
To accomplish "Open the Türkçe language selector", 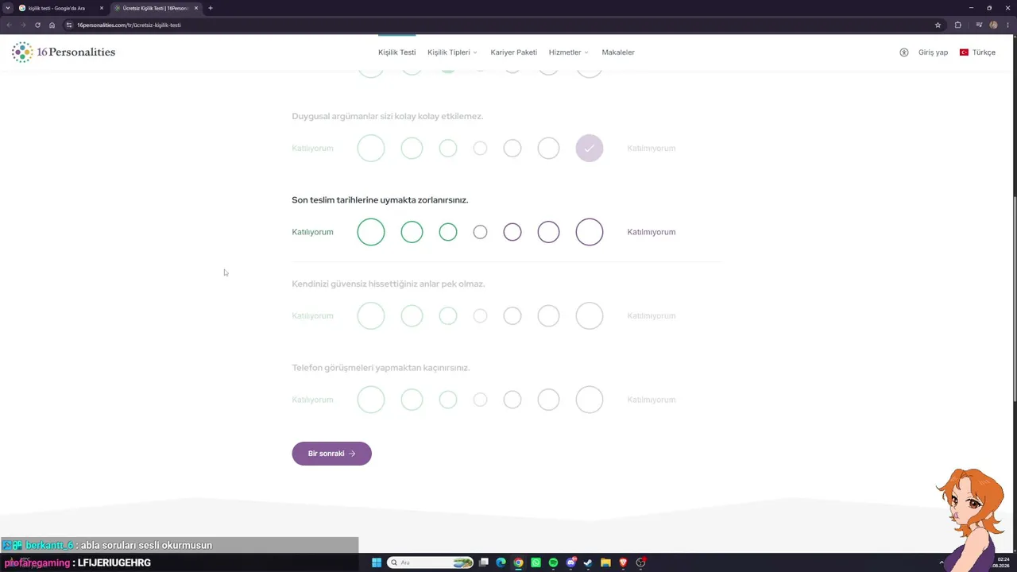I will pos(977,52).
